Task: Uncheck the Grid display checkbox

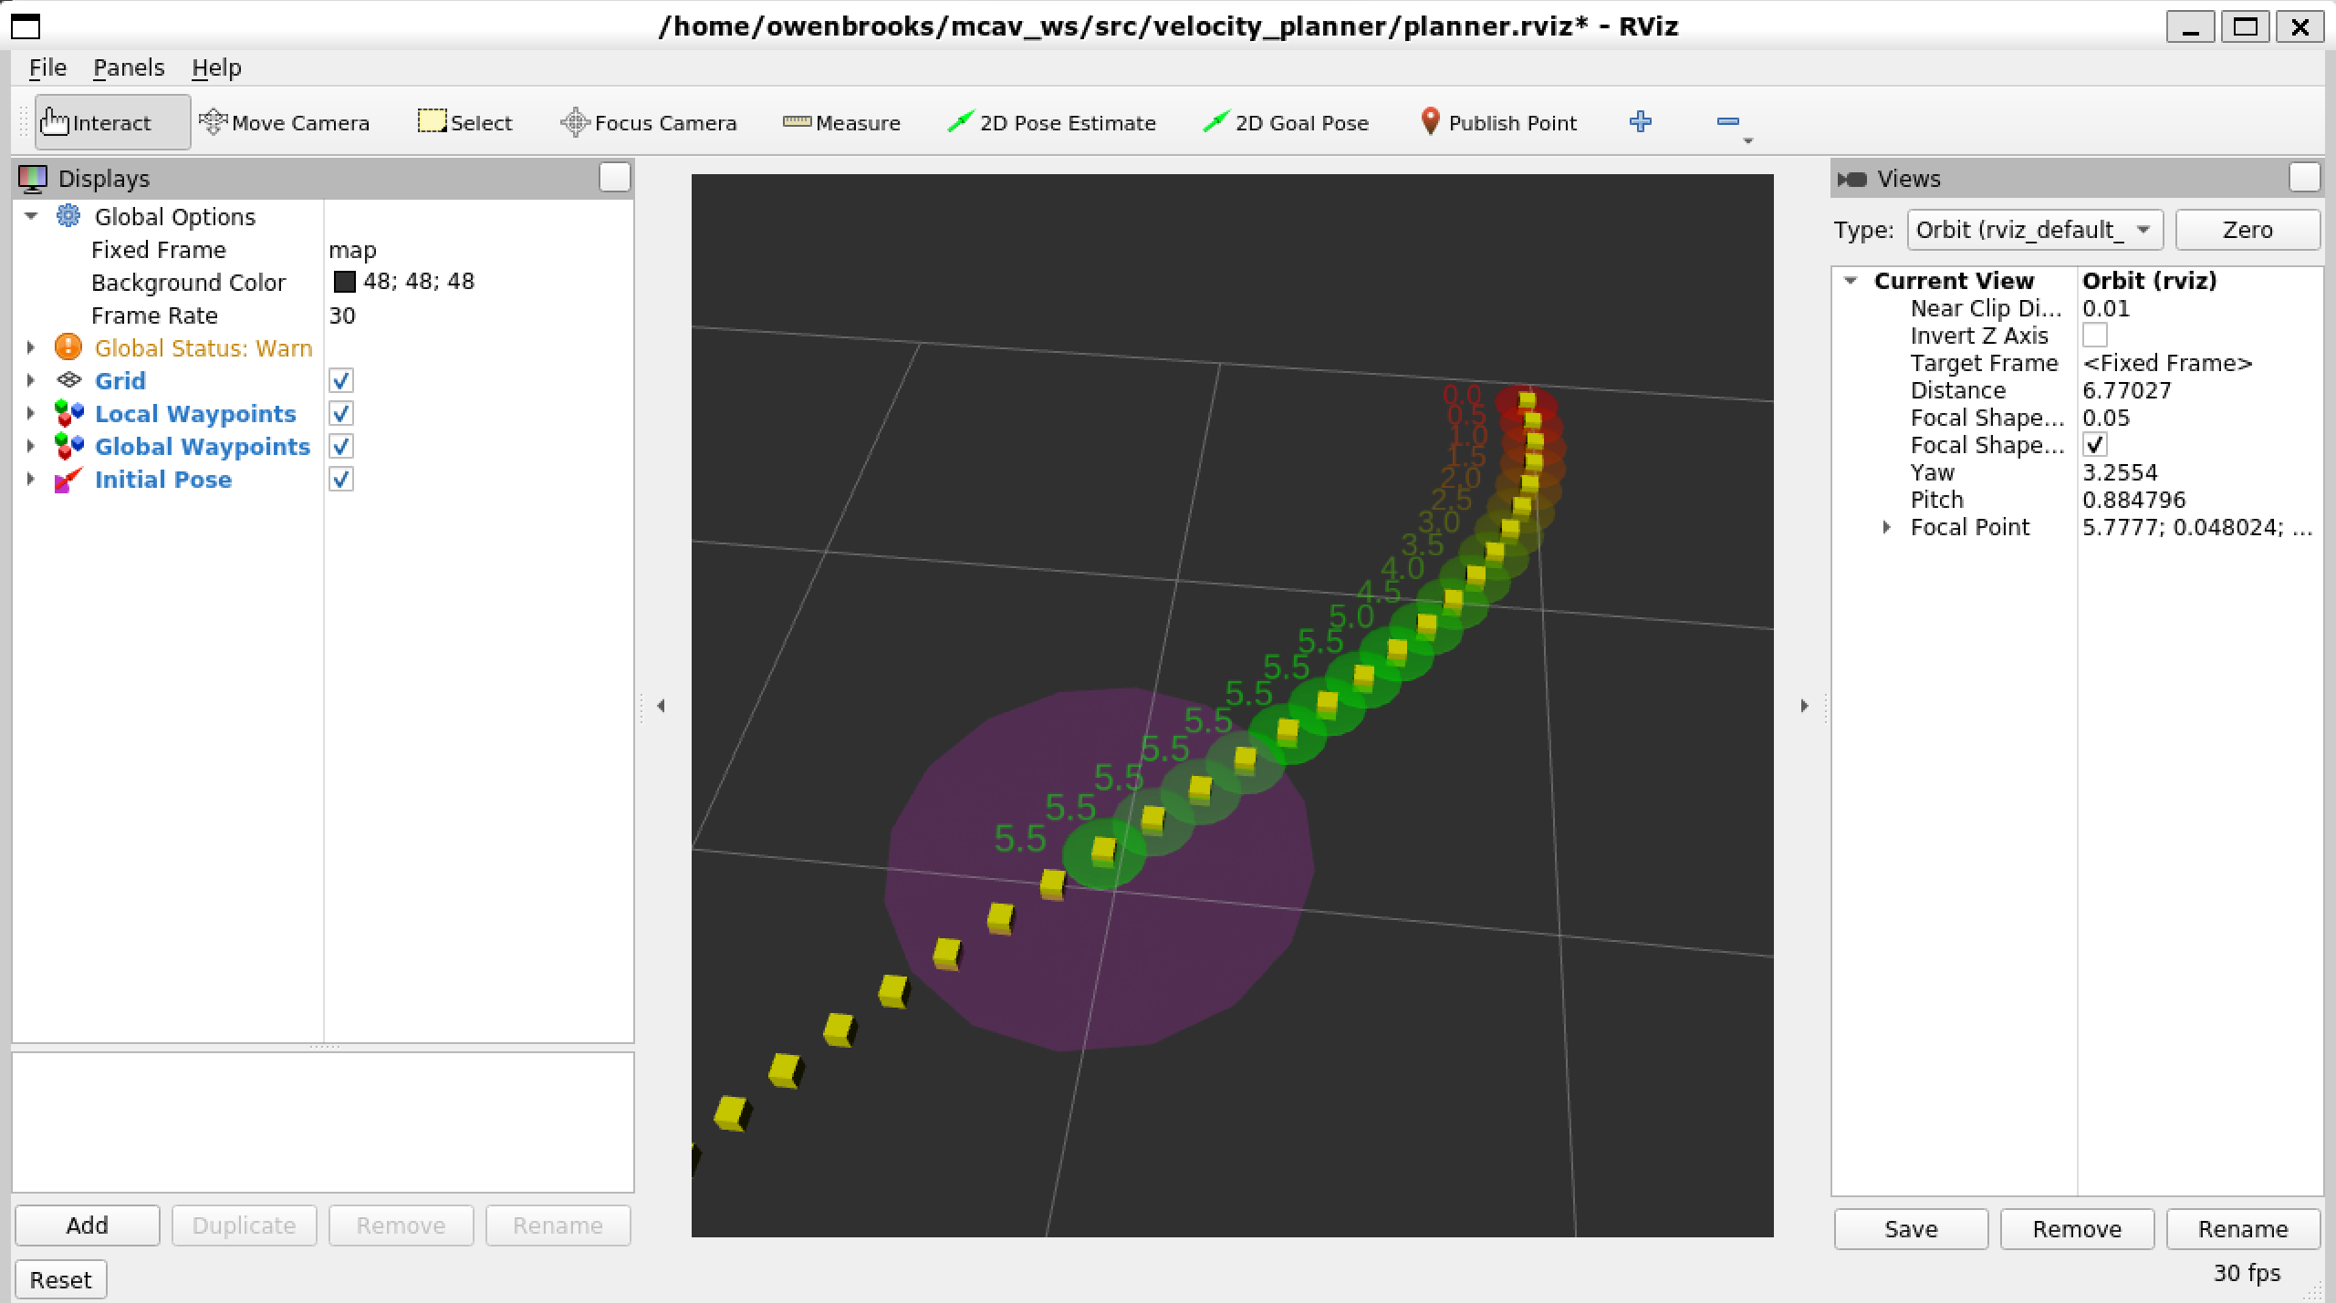Action: [x=341, y=380]
